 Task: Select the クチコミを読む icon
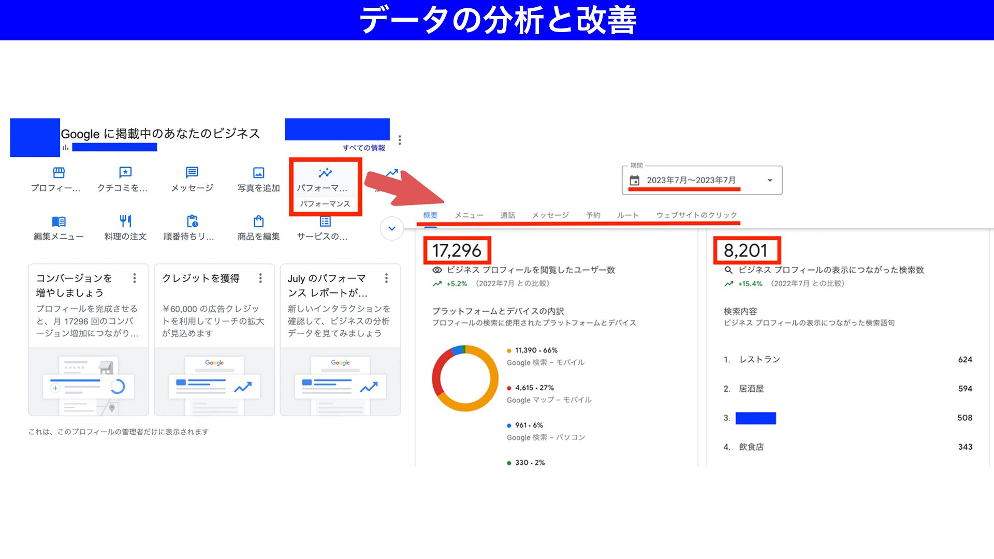124,173
